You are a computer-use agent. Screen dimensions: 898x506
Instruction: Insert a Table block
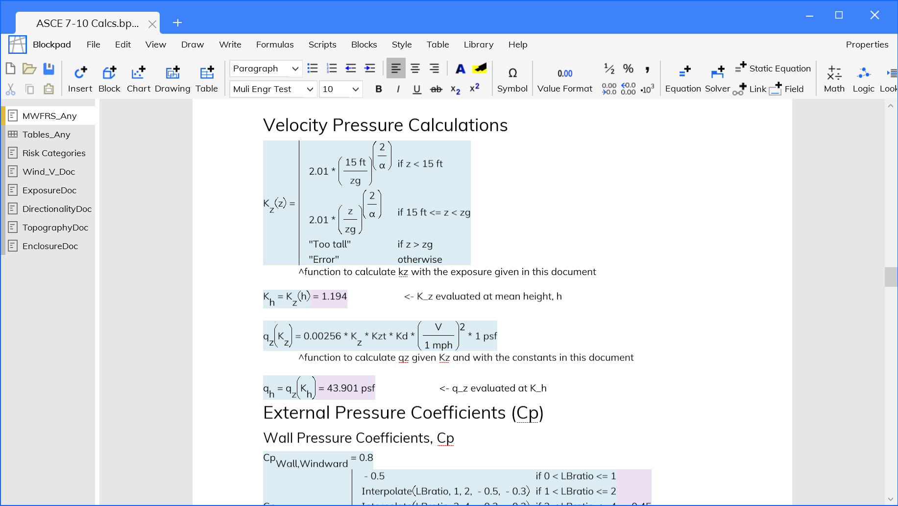(x=207, y=79)
